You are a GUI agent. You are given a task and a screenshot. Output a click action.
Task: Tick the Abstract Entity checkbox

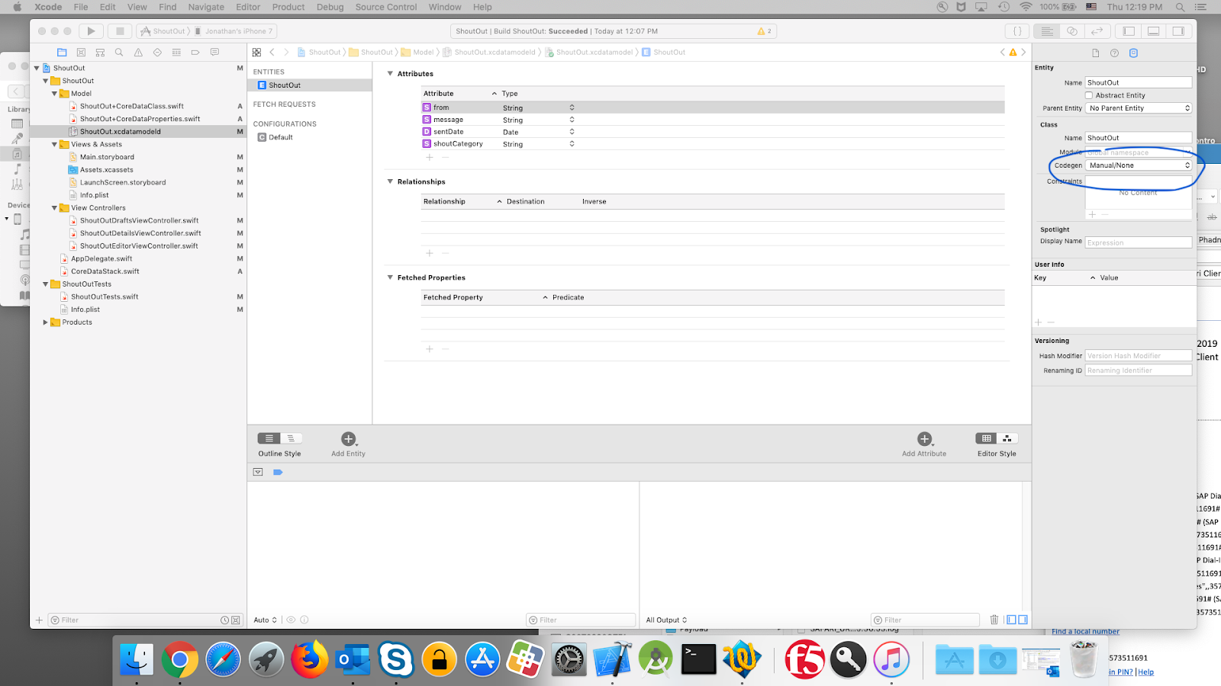pyautogui.click(x=1089, y=95)
